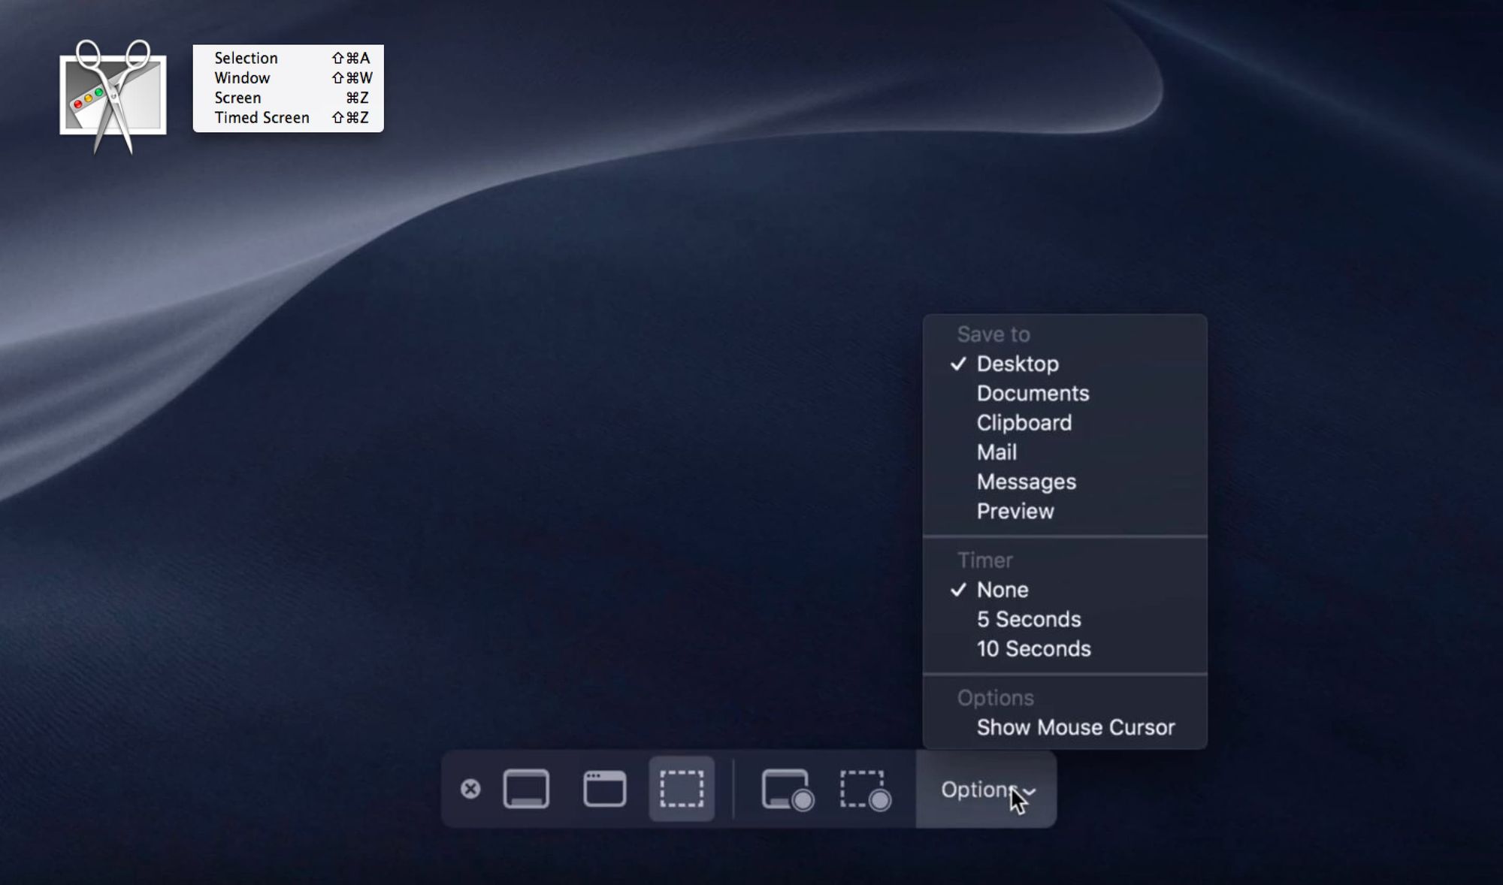Save screenshot to Messages
This screenshot has height=885, width=1503.
tap(1026, 482)
